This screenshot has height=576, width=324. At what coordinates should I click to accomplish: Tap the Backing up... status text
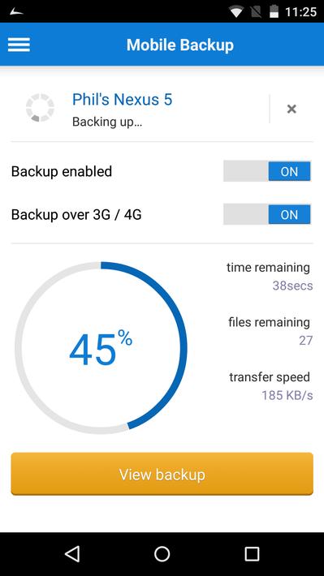click(x=107, y=122)
